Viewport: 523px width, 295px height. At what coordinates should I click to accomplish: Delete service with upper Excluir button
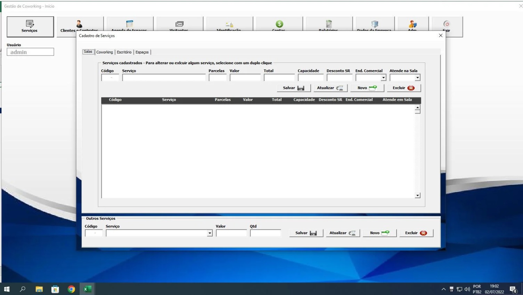click(404, 88)
